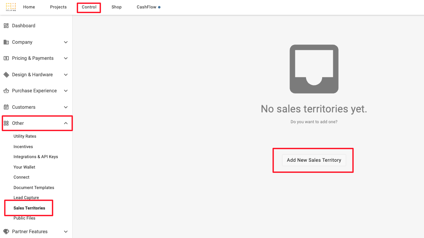The height and width of the screenshot is (238, 424).
Task: Click the Purchase Experience label
Action: point(34,91)
